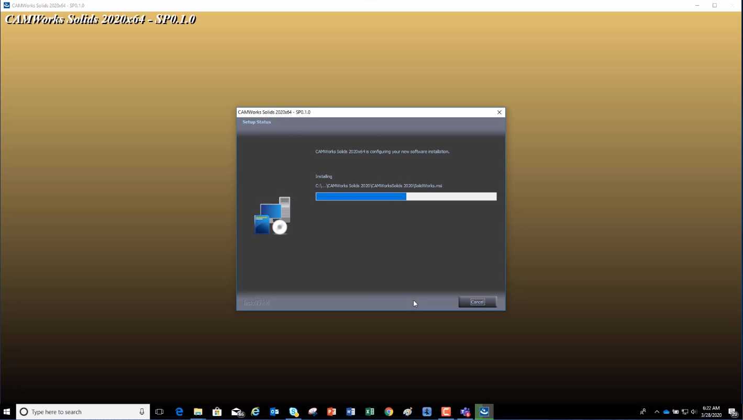Open Skype from the taskbar

(x=294, y=412)
